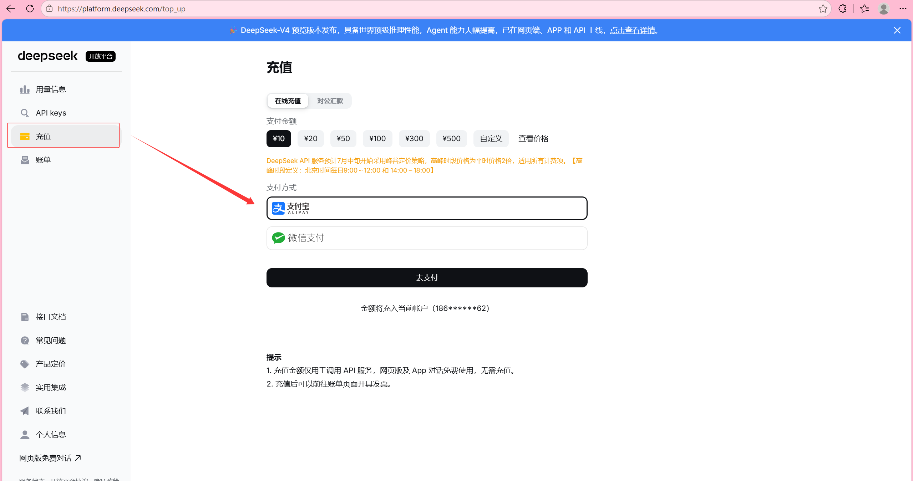Click the 去支付 pay button
This screenshot has width=913, height=481.
427,278
